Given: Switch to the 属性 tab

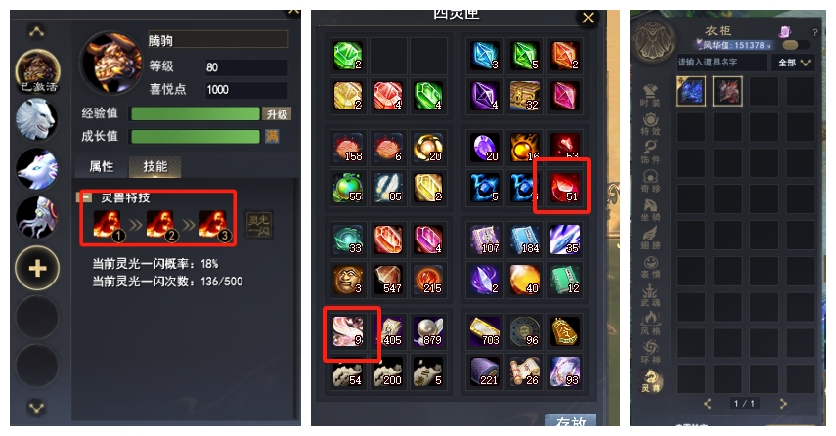Looking at the screenshot, I should pyautogui.click(x=102, y=166).
